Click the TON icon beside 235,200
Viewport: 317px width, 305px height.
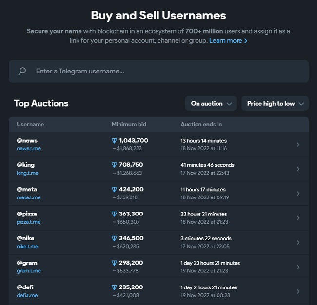tap(115, 287)
